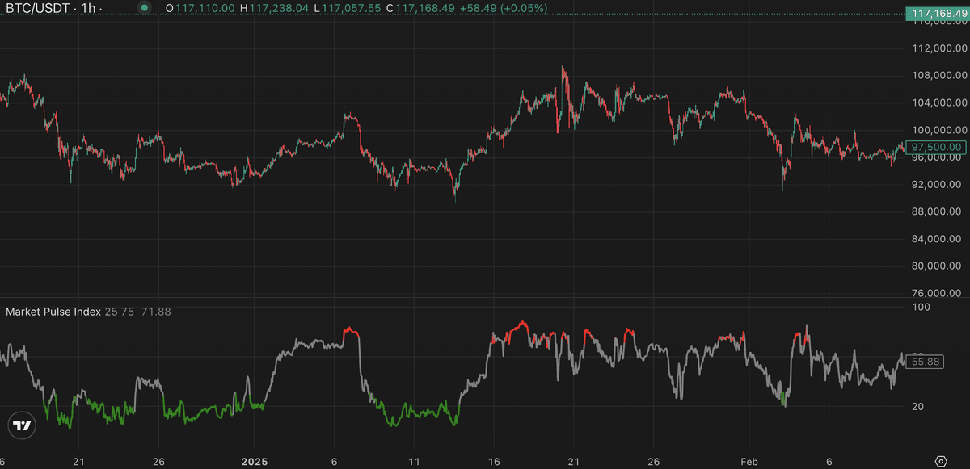This screenshot has width=970, height=469.
Task: Click the Feb label on time axis
Action: (x=750, y=461)
